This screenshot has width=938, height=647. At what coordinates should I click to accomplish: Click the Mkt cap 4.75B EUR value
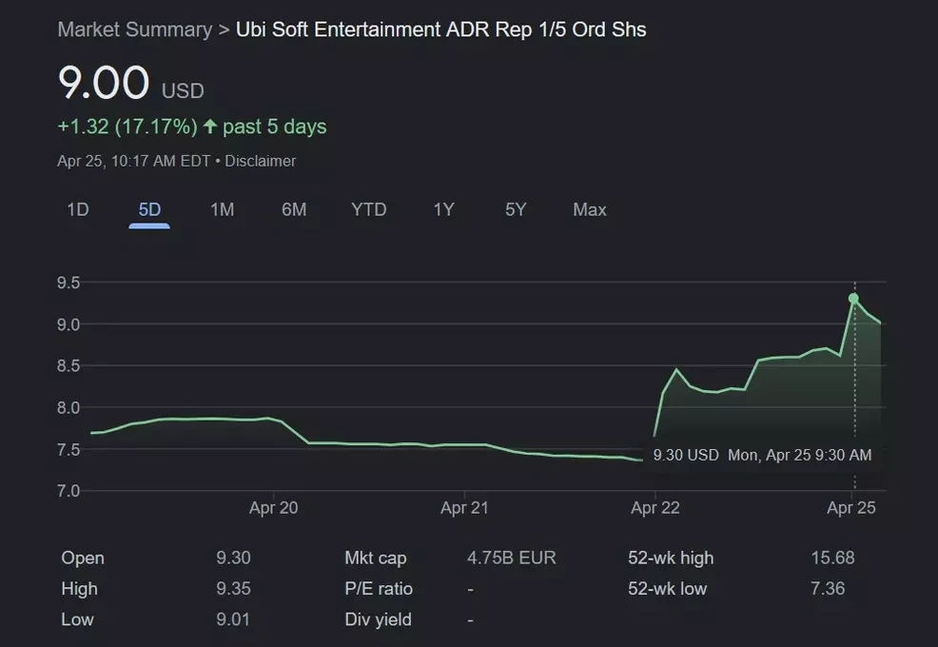pyautogui.click(x=511, y=558)
